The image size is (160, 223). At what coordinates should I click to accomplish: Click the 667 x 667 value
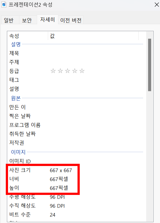[x=61, y=170]
